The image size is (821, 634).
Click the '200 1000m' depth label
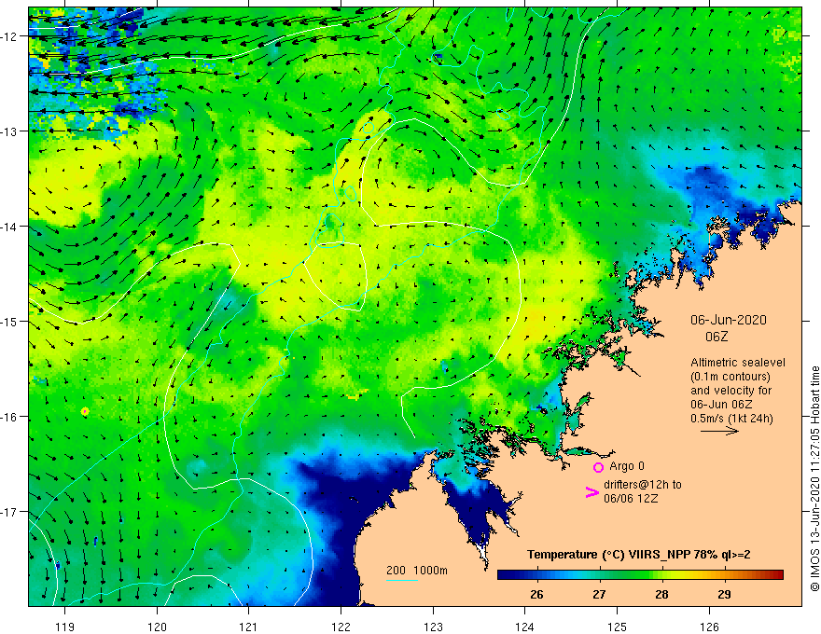tap(417, 571)
